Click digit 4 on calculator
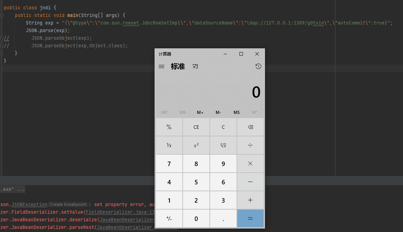The image size is (403, 232). pos(169,182)
